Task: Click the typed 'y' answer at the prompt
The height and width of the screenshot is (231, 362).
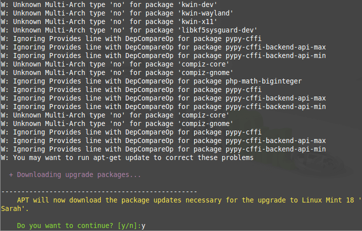Action: [143, 225]
